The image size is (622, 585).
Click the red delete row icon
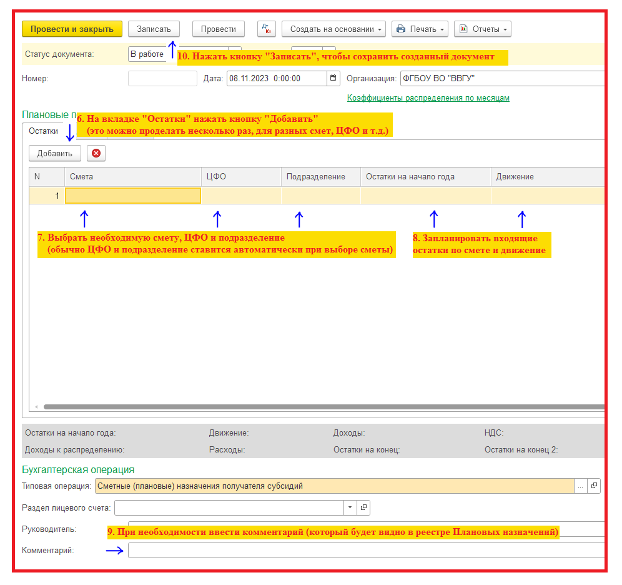(96, 153)
